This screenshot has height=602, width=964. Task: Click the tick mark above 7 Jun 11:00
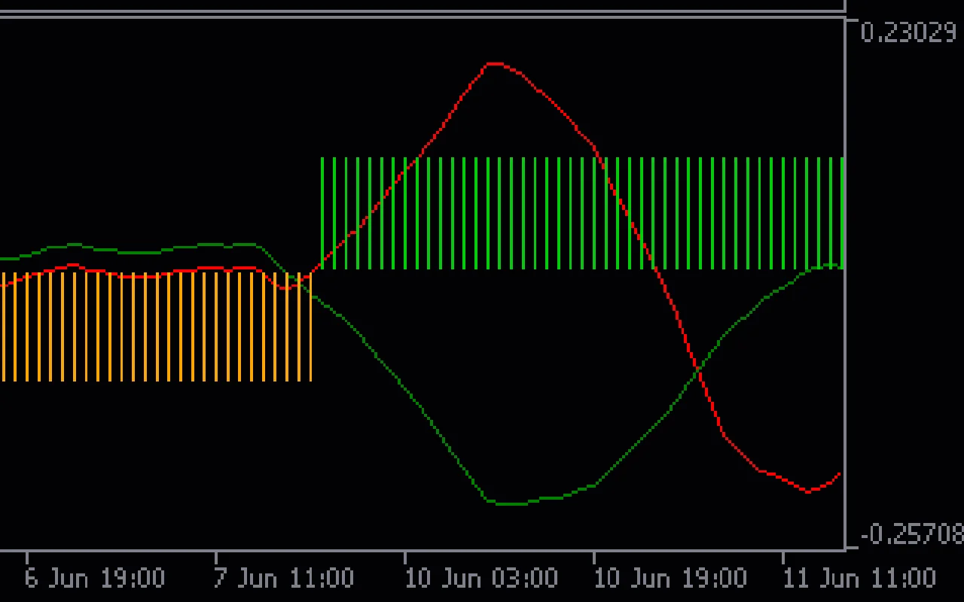(x=216, y=558)
